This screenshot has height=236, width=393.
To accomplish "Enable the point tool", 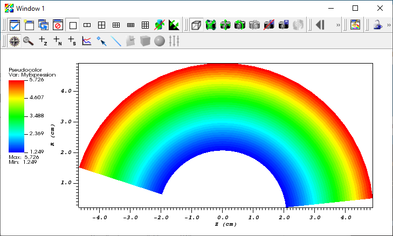I will pos(101,41).
